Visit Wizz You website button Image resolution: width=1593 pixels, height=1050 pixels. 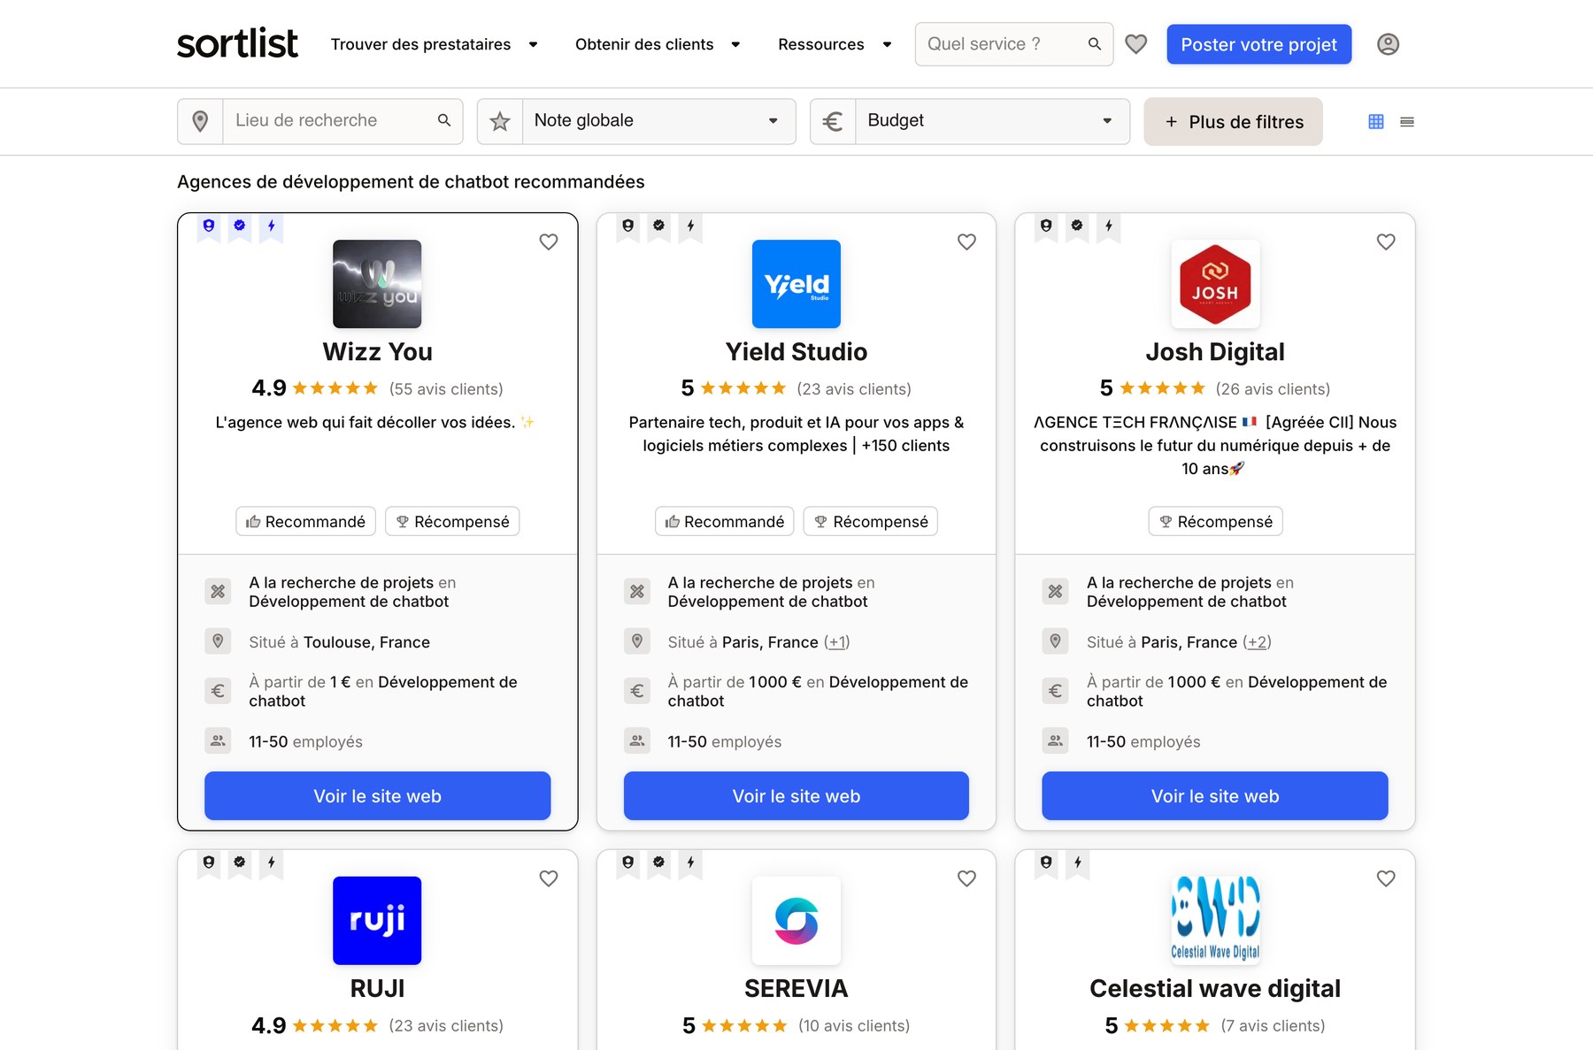(377, 796)
